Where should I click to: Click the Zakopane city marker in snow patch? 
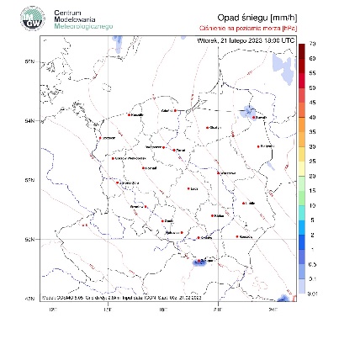tap(199, 261)
